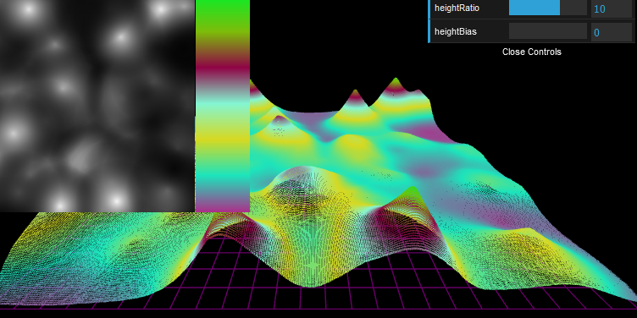The image size is (637, 318).
Task: Click the upper magenta band of the gradient strip
Action: (x=223, y=68)
